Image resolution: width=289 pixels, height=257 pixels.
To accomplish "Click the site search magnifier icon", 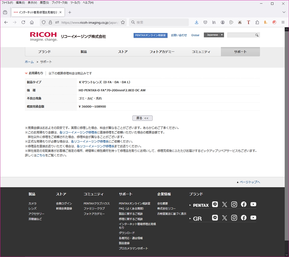I will [x=257, y=35].
